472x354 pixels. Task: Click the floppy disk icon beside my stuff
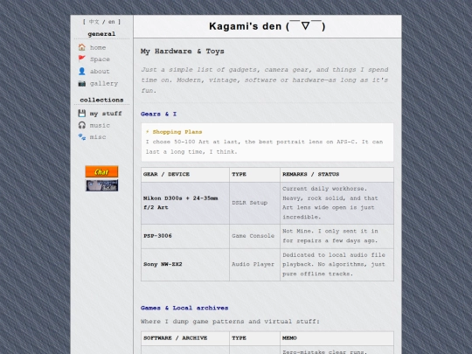pyautogui.click(x=82, y=113)
